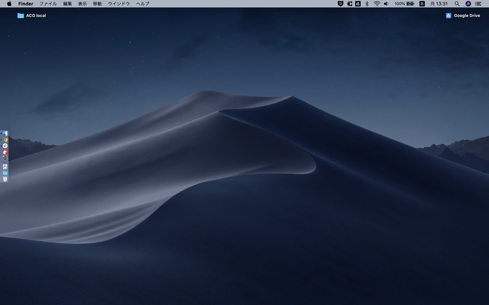
Task: Open the volume control in menu bar
Action: 386,4
